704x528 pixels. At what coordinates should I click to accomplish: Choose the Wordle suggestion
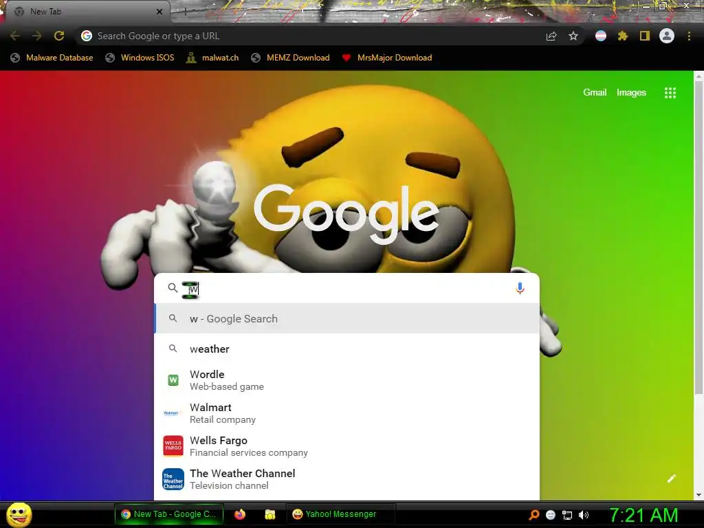[x=346, y=380]
